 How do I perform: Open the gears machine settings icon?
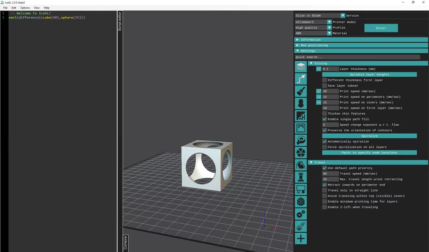(301, 213)
